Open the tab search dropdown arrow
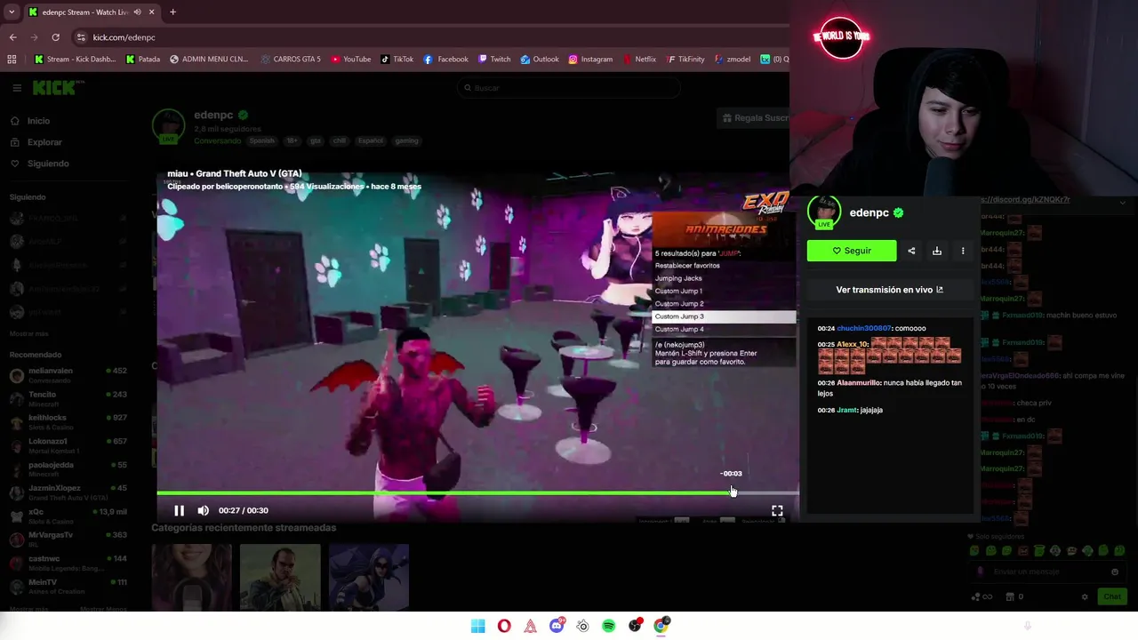 (12, 12)
